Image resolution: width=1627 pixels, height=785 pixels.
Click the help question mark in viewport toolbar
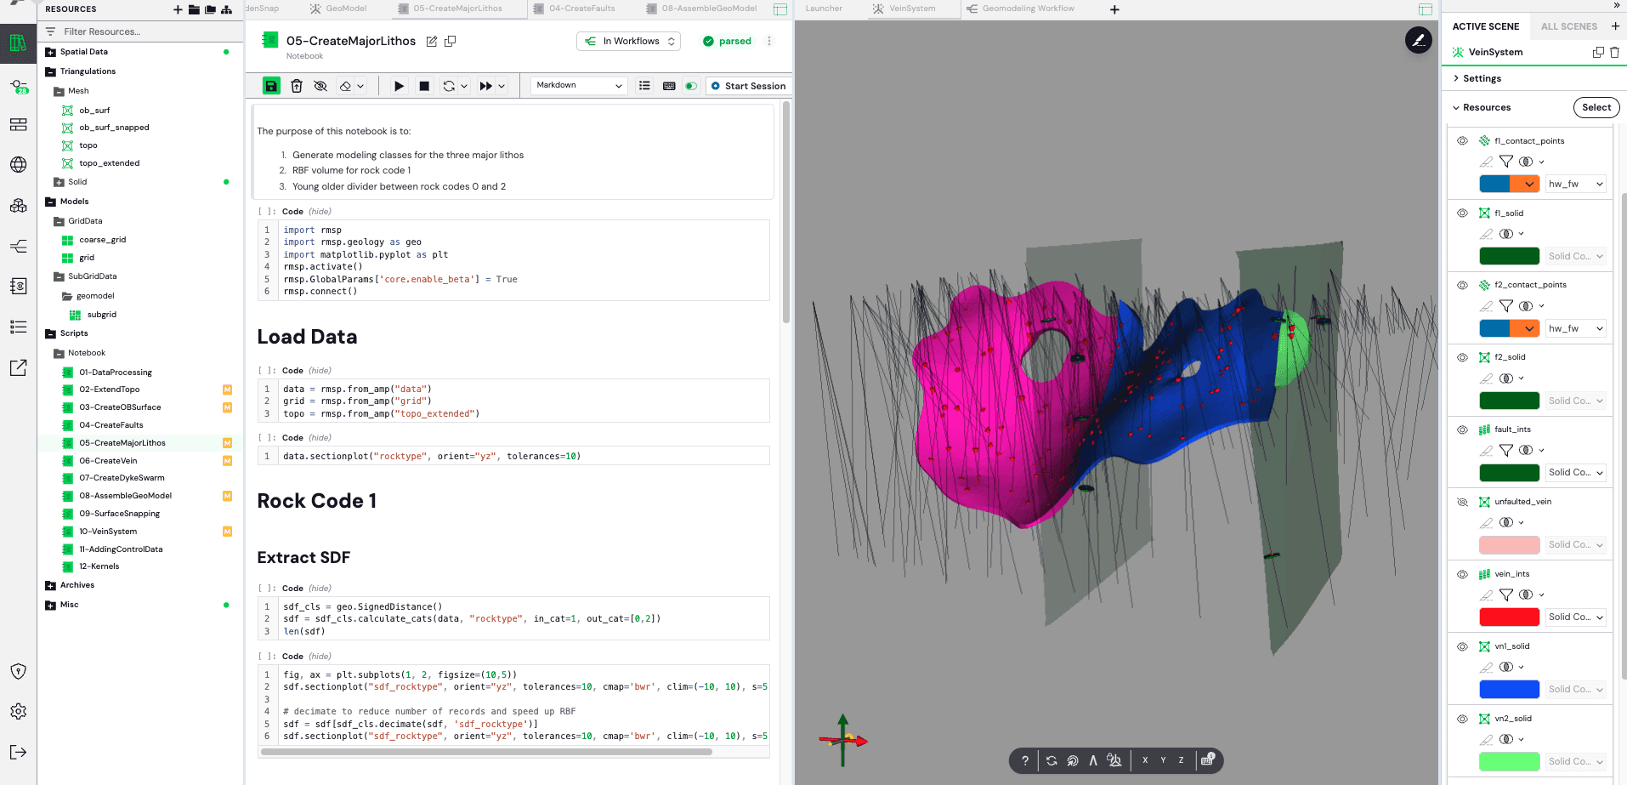pyautogui.click(x=1025, y=760)
